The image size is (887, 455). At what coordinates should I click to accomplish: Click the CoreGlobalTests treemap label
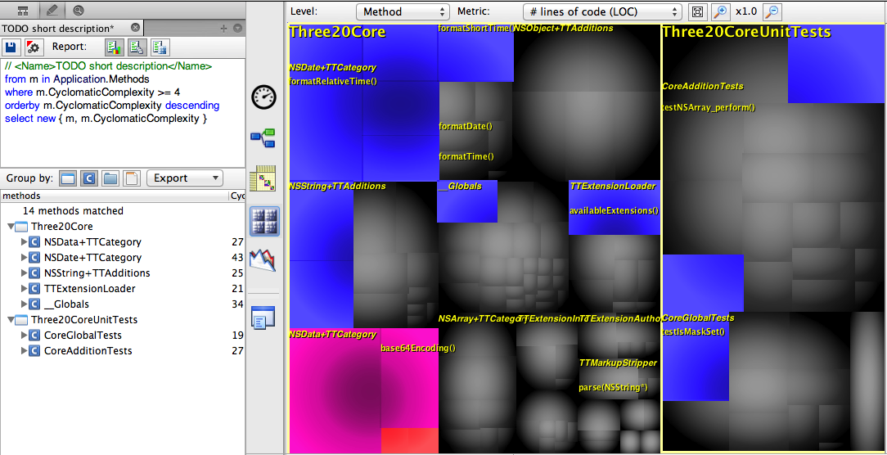[x=698, y=318]
